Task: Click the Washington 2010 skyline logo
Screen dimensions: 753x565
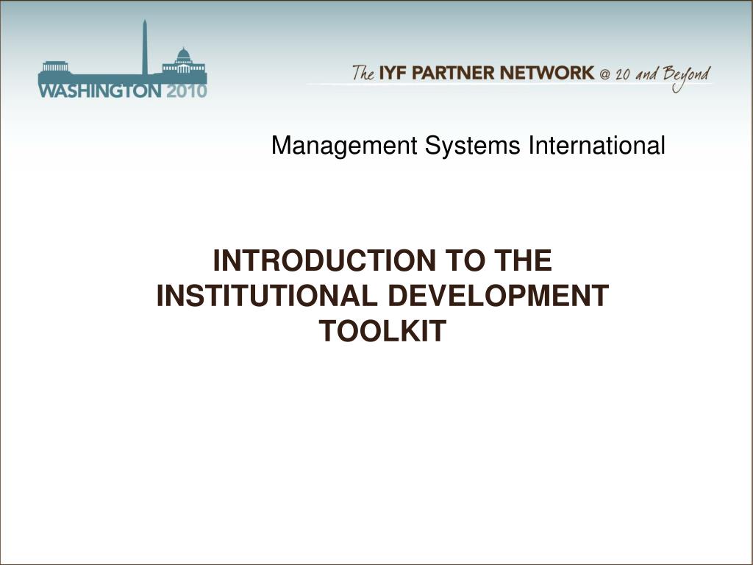Action: [123, 60]
